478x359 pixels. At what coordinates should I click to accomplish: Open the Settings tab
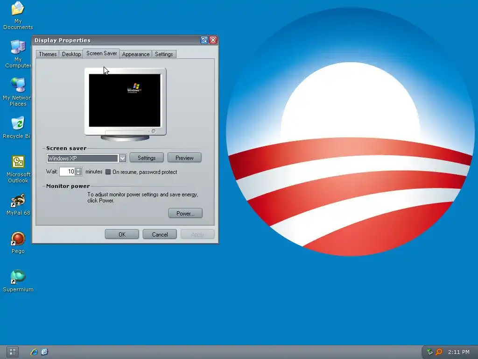pos(164,54)
